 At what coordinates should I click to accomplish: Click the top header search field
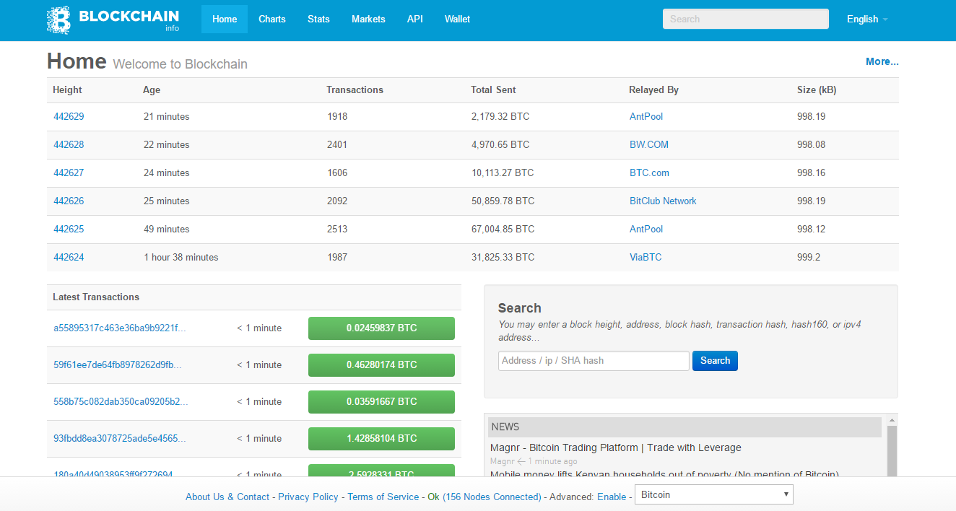tap(746, 19)
